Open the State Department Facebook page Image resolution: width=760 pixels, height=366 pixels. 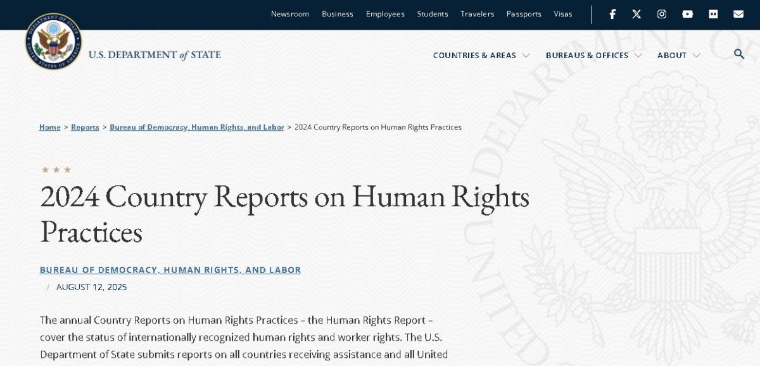[x=612, y=14]
